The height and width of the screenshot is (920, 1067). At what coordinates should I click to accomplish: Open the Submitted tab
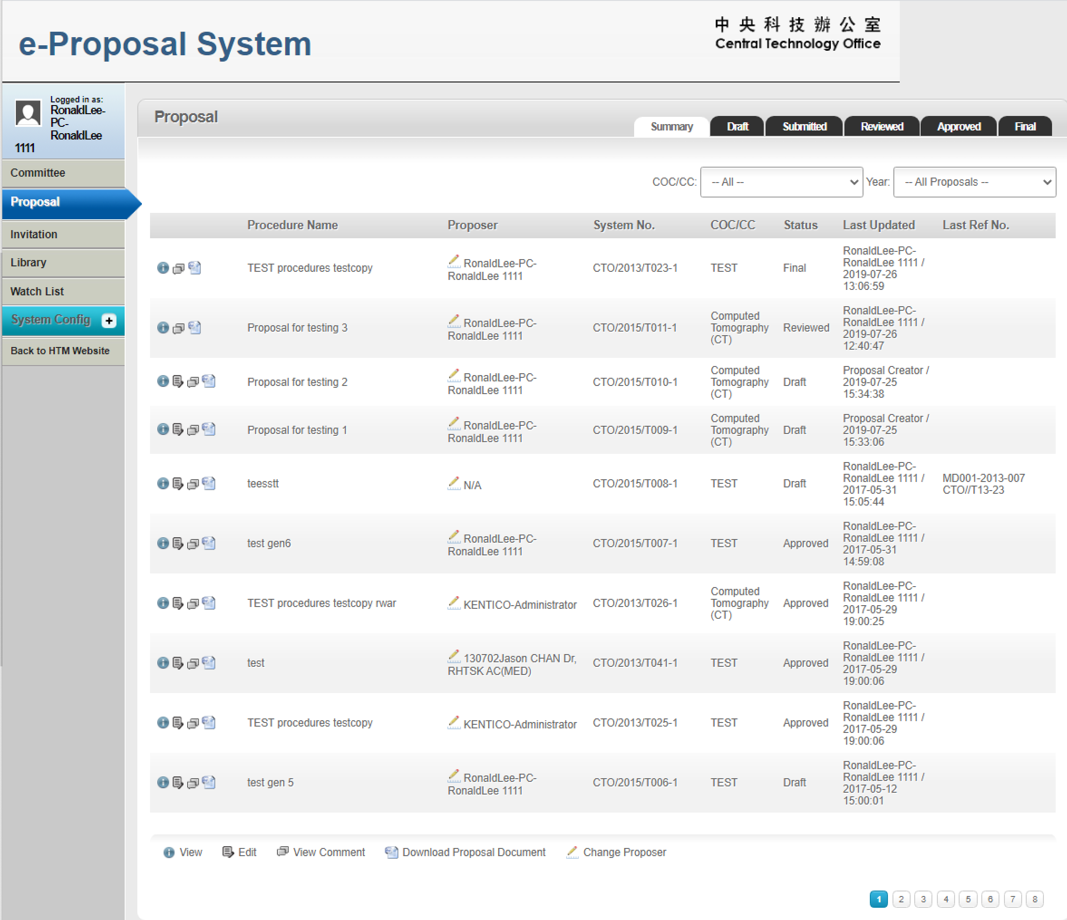pyautogui.click(x=804, y=126)
